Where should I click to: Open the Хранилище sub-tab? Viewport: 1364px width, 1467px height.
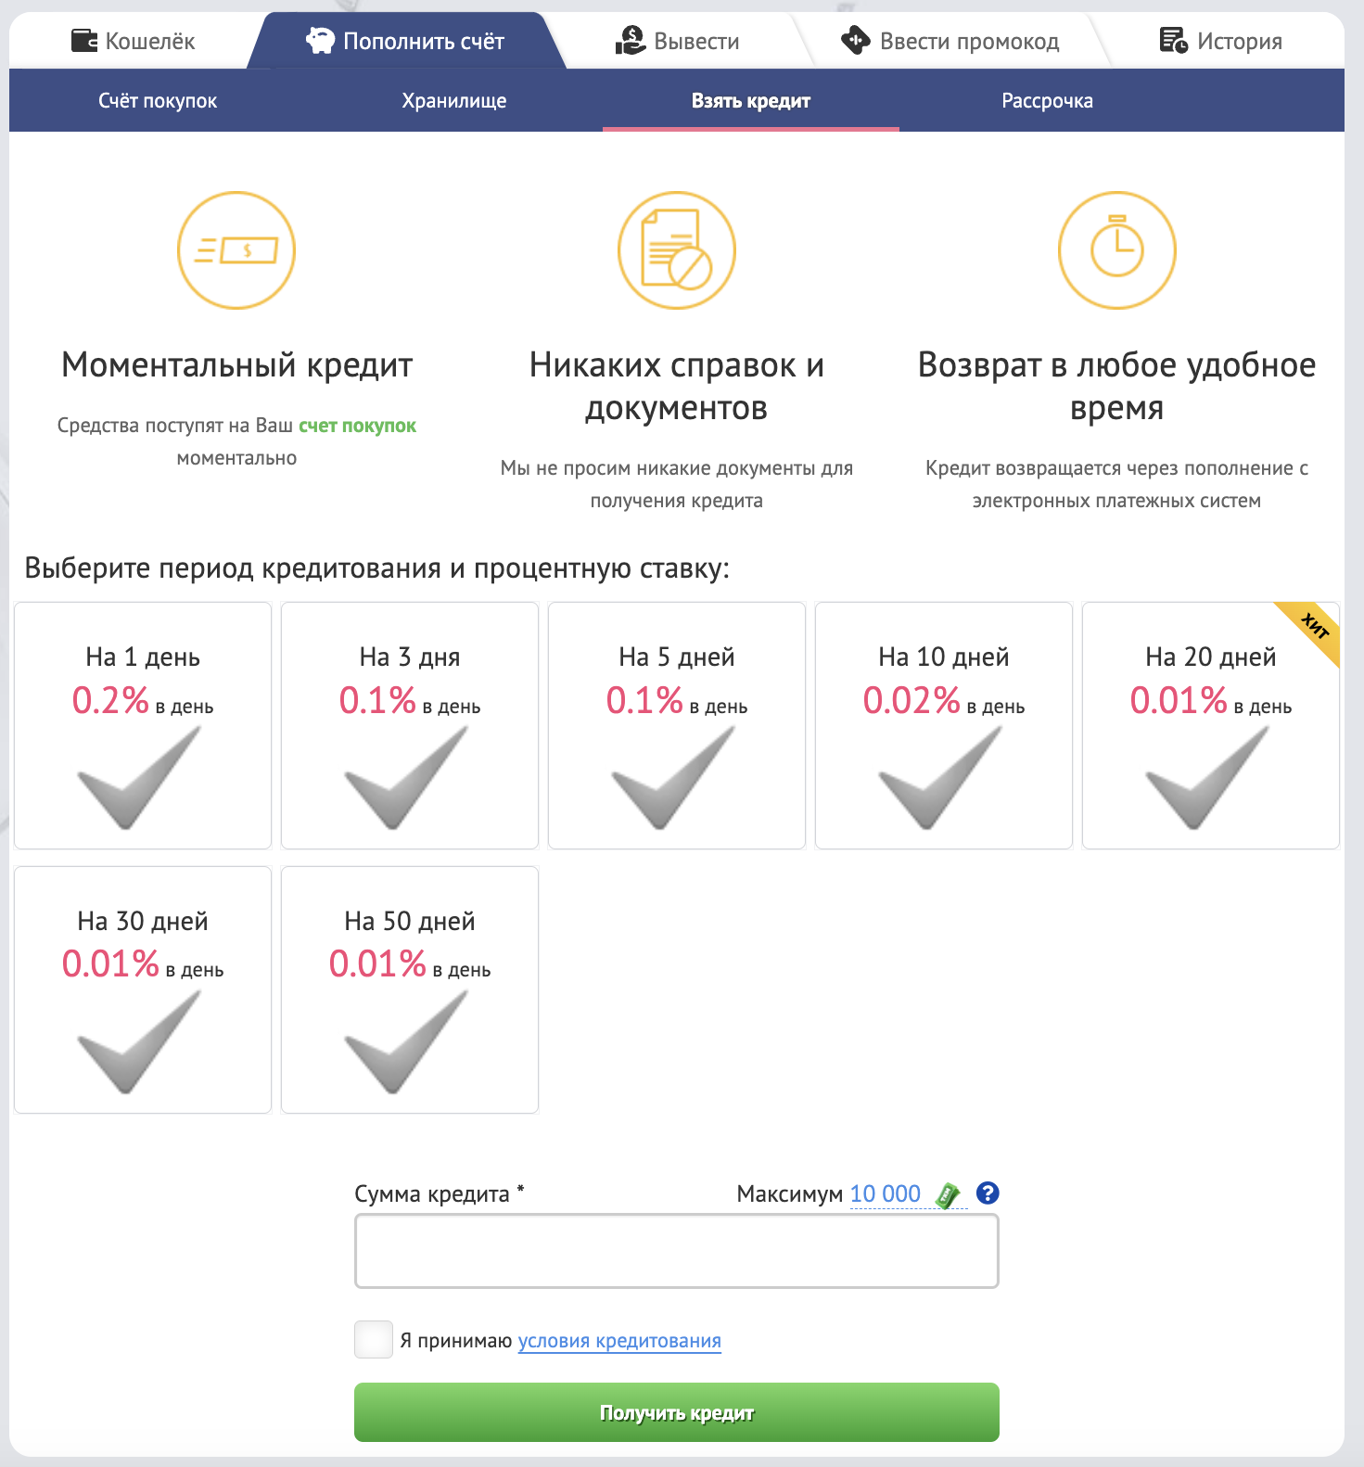454,101
